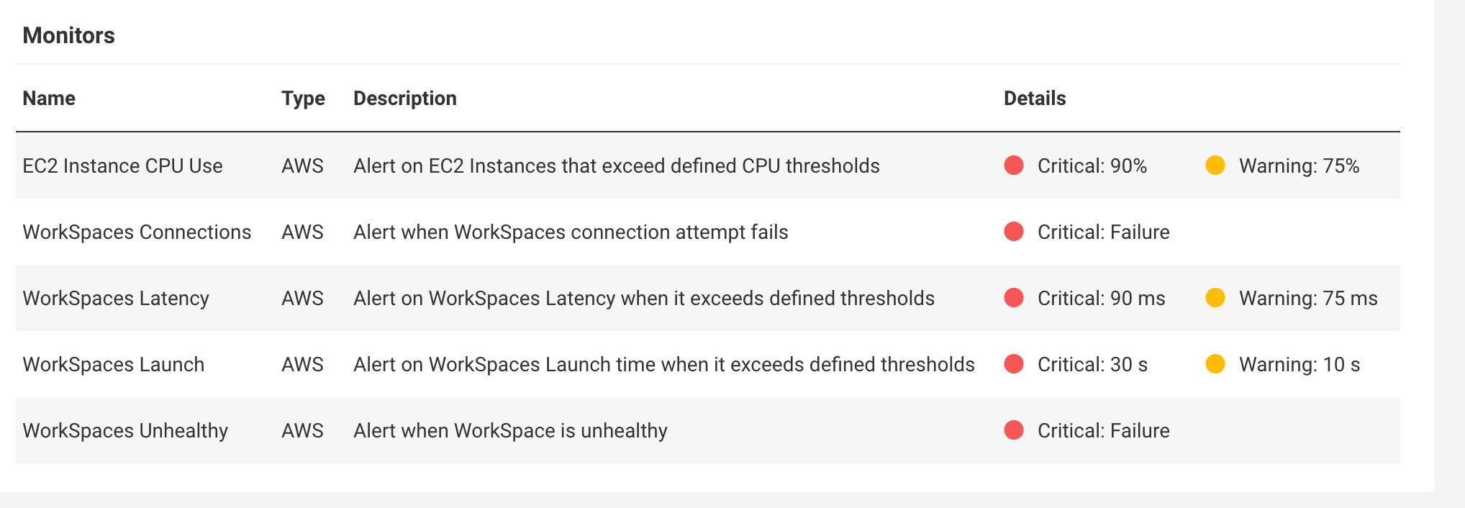Sort by the Name column header
The height and width of the screenshot is (508, 1465).
pos(49,99)
